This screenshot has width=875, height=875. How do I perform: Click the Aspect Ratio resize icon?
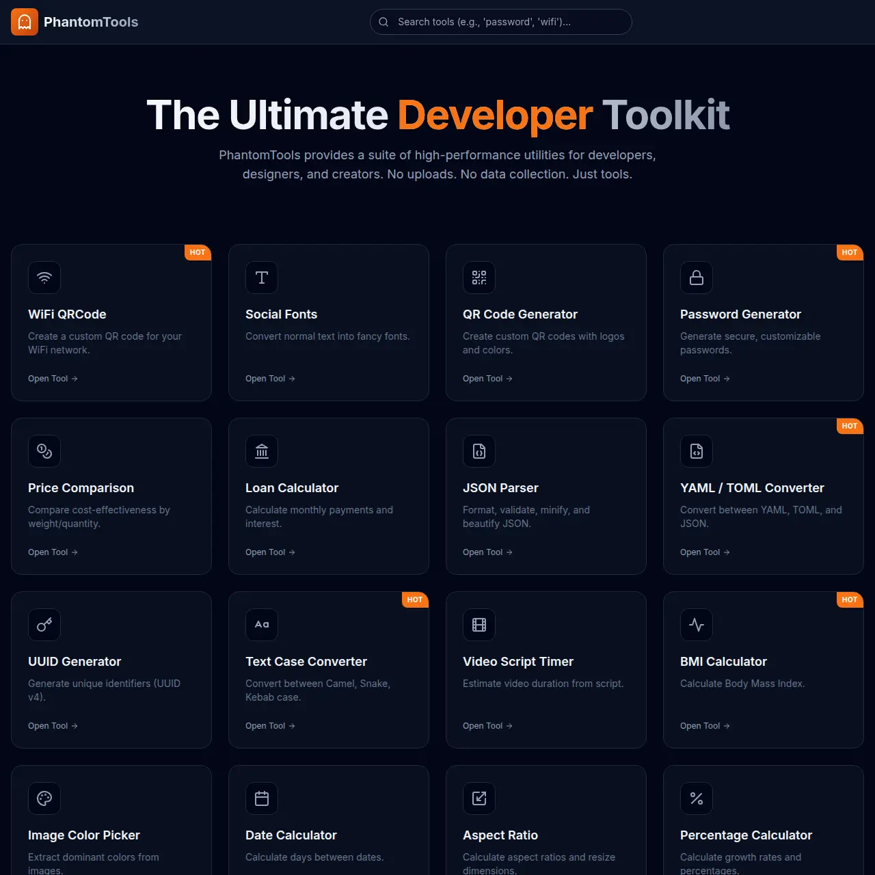[x=479, y=798]
